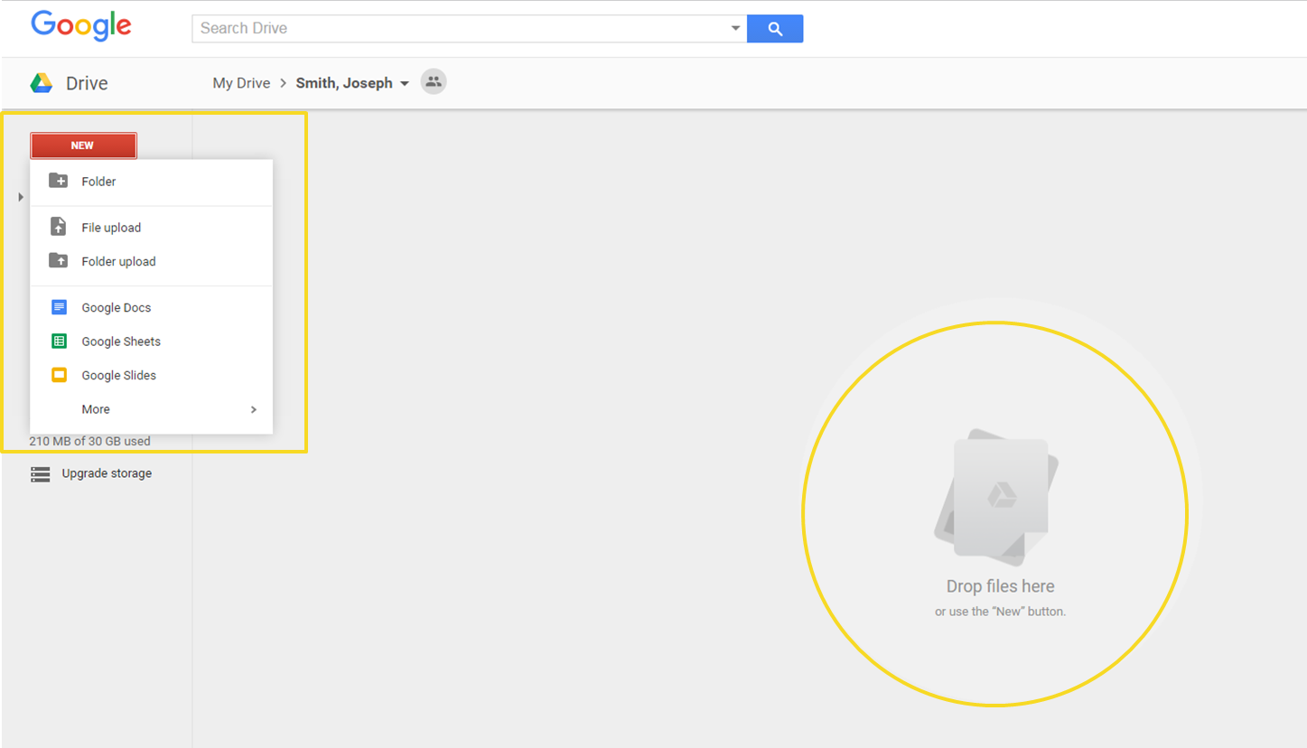The height and width of the screenshot is (748, 1307).
Task: Click the Google Drive logo
Action: coord(42,83)
